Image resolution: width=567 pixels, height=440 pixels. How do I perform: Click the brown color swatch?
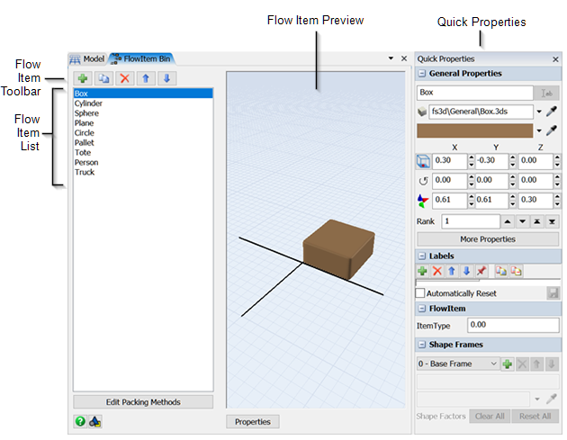pyautogui.click(x=474, y=130)
